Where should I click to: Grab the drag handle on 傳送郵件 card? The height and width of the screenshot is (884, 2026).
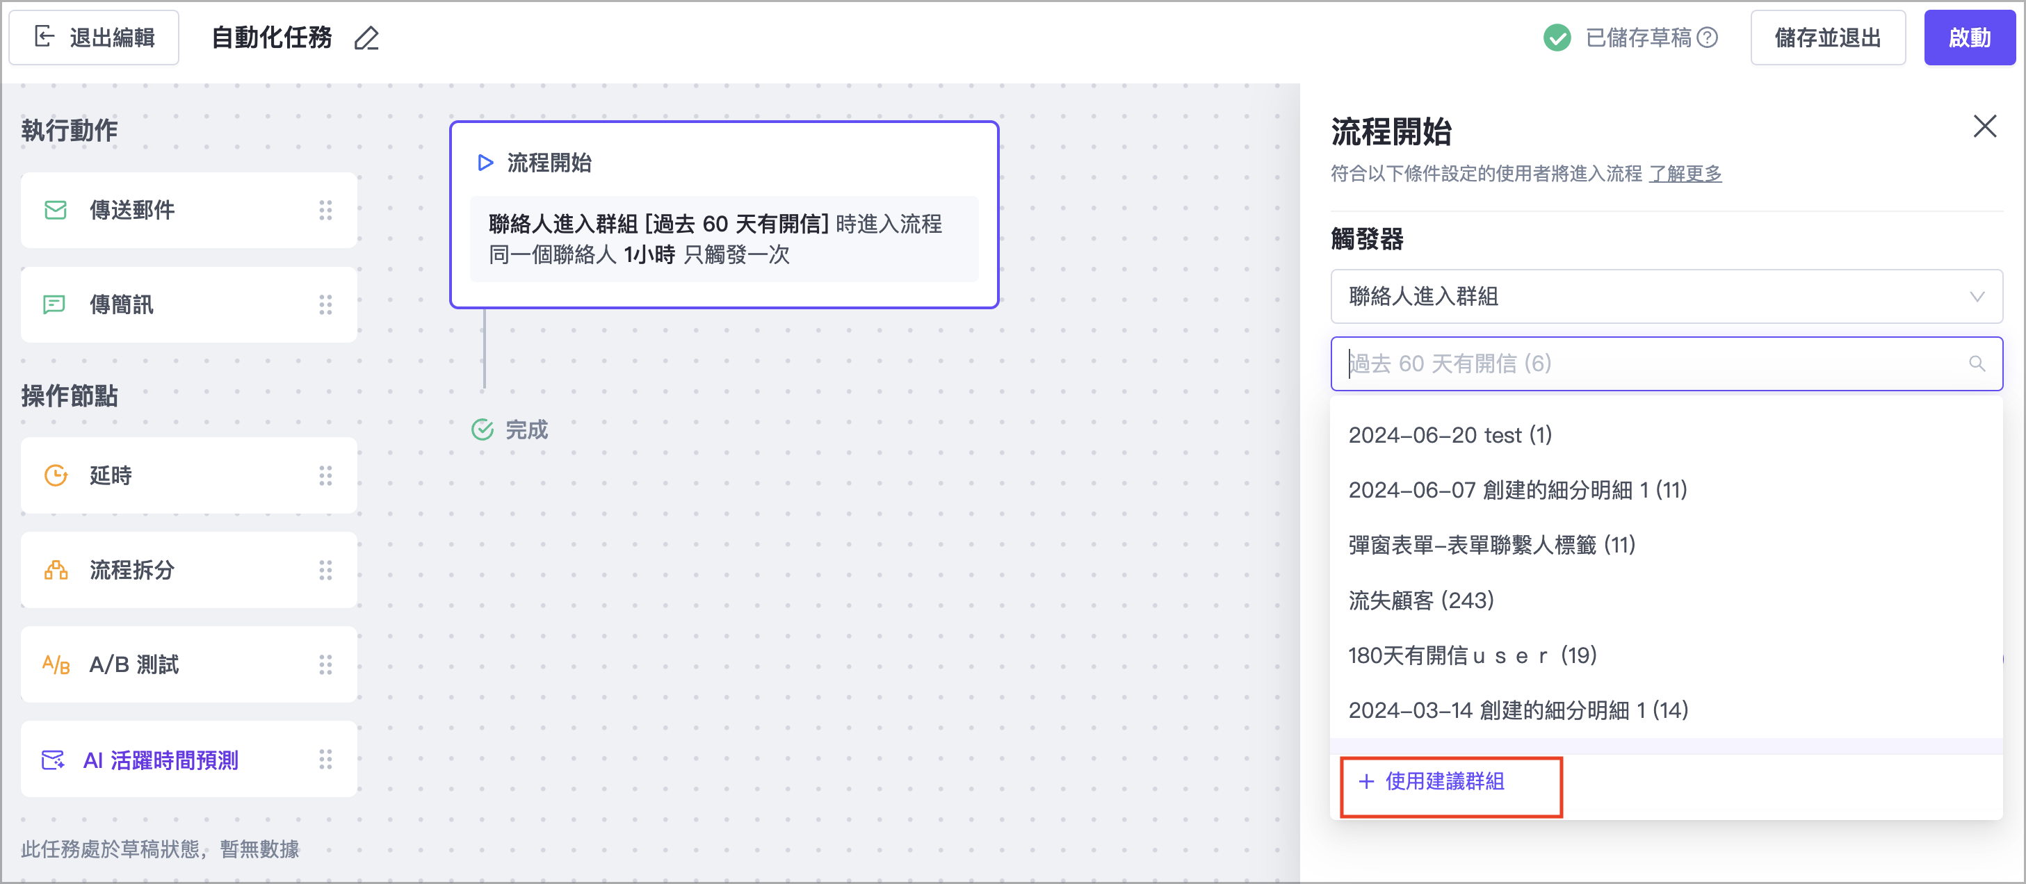[325, 210]
